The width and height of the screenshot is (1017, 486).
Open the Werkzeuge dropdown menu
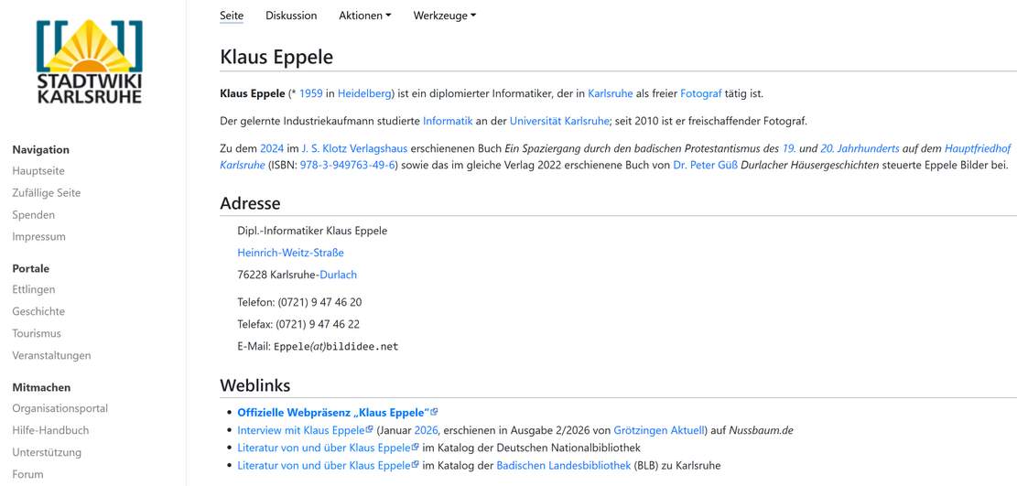(x=444, y=16)
